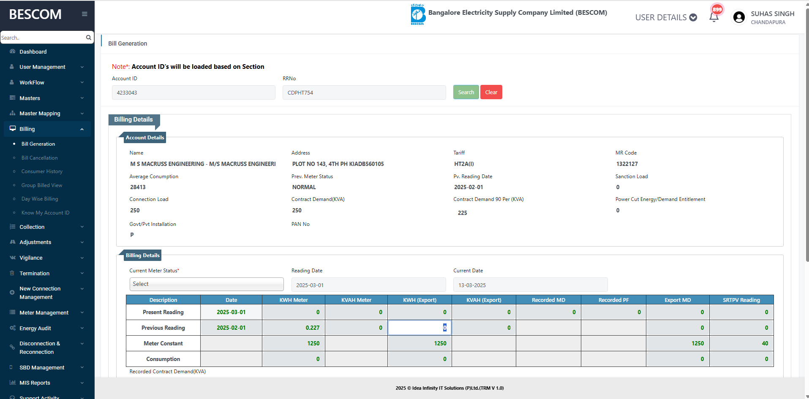Image resolution: width=809 pixels, height=399 pixels.
Task: Click the Tariff value HT2A(I)
Action: [464, 164]
